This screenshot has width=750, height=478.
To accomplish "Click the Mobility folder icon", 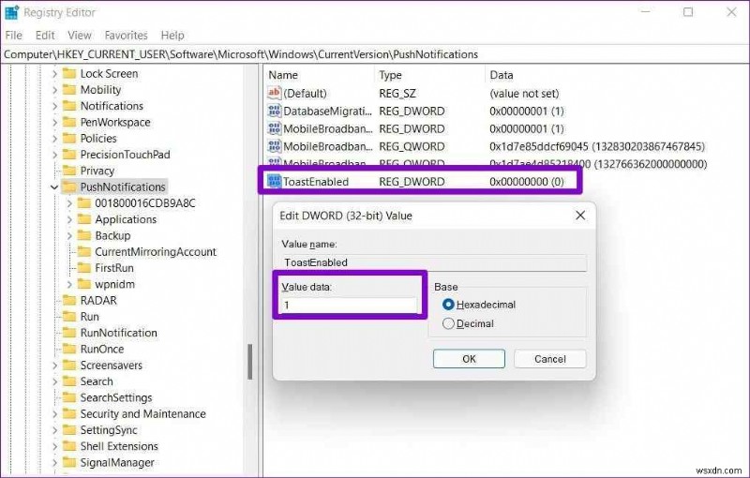I will (69, 90).
